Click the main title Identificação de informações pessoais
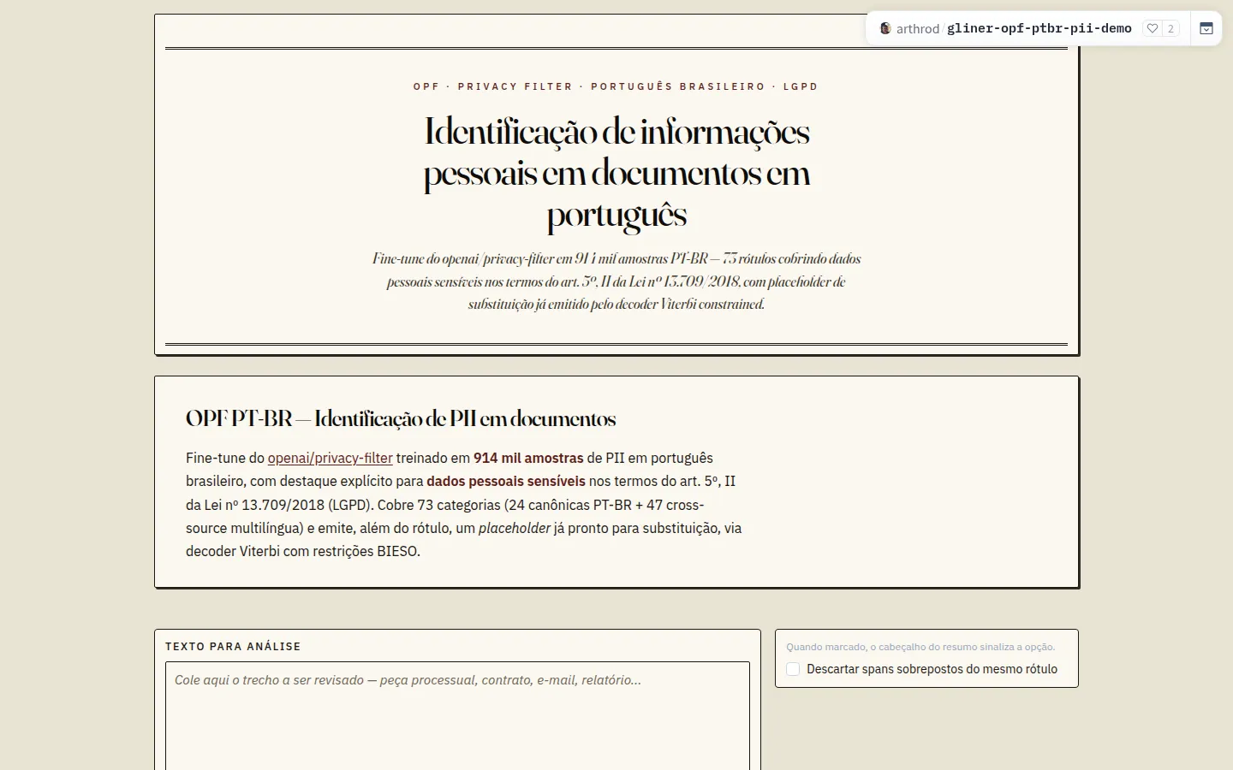Viewport: 1233px width, 770px height. click(x=616, y=173)
